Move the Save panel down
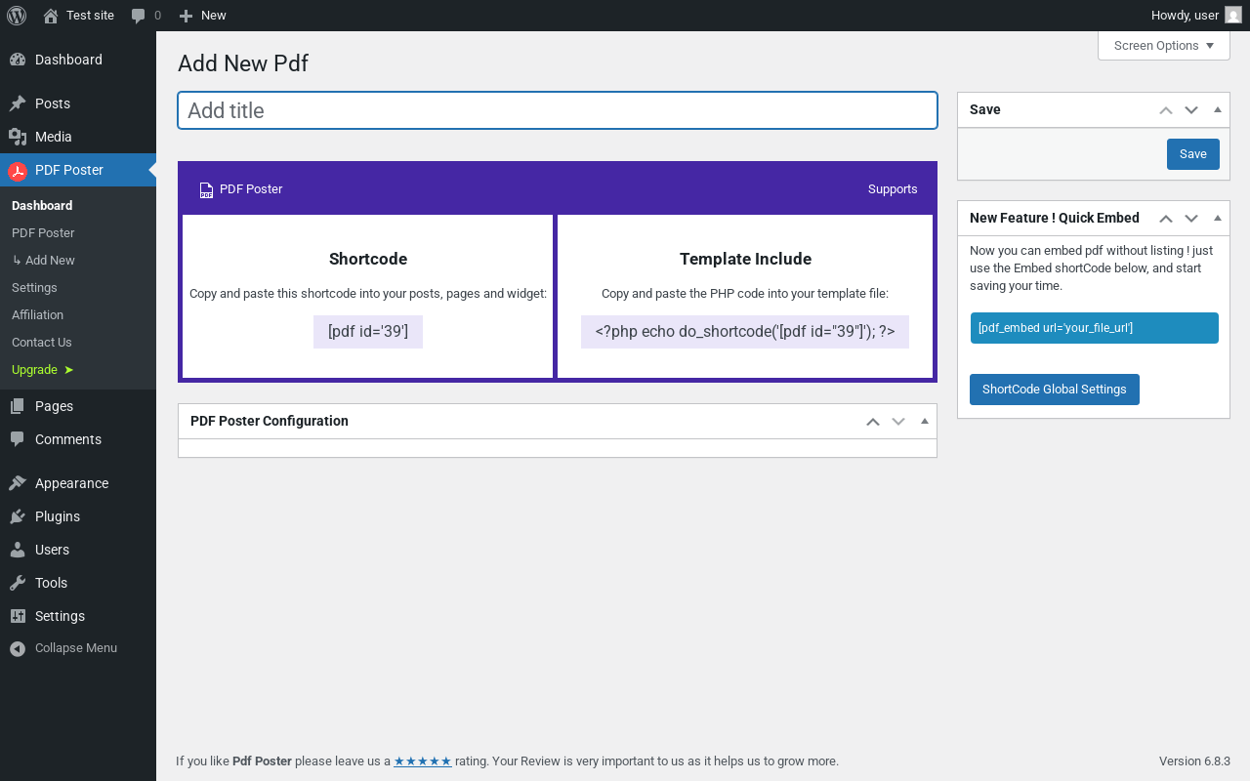The width and height of the screenshot is (1250, 781). [x=1191, y=109]
